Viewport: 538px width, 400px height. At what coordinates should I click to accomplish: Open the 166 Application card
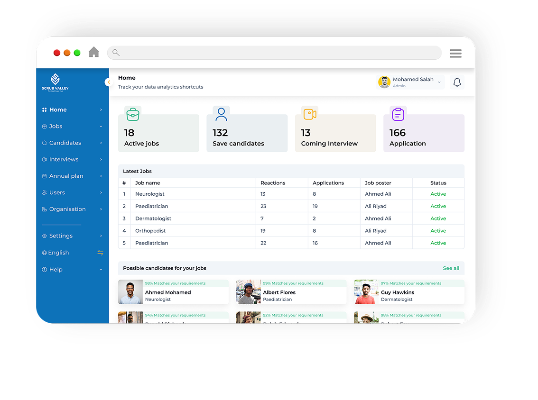click(x=424, y=133)
